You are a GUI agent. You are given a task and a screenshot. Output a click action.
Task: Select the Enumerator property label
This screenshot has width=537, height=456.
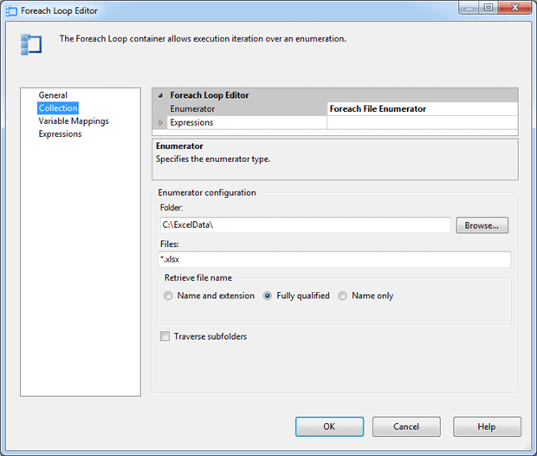click(x=192, y=109)
